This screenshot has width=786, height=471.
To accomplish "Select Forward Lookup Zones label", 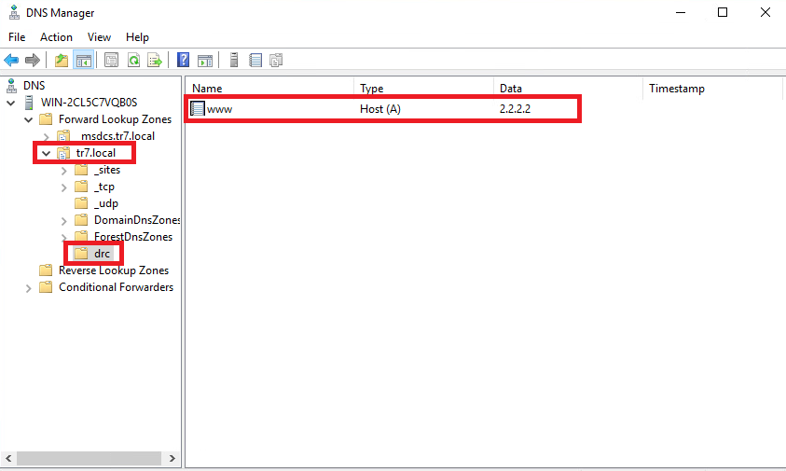I will click(x=115, y=119).
